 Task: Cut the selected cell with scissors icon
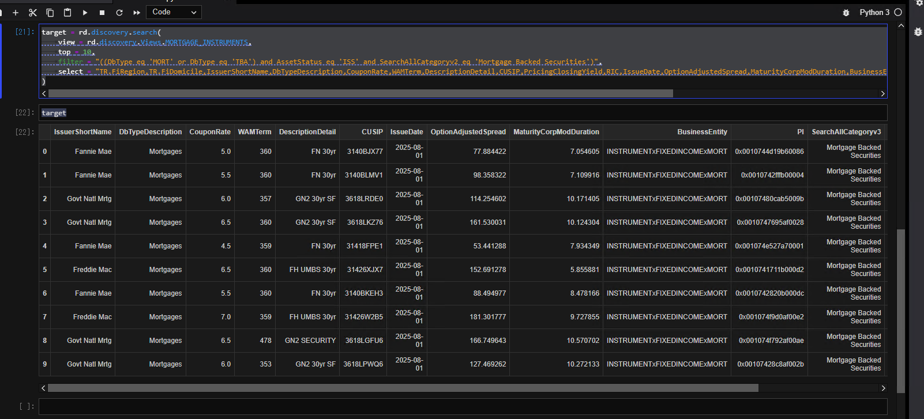(33, 12)
